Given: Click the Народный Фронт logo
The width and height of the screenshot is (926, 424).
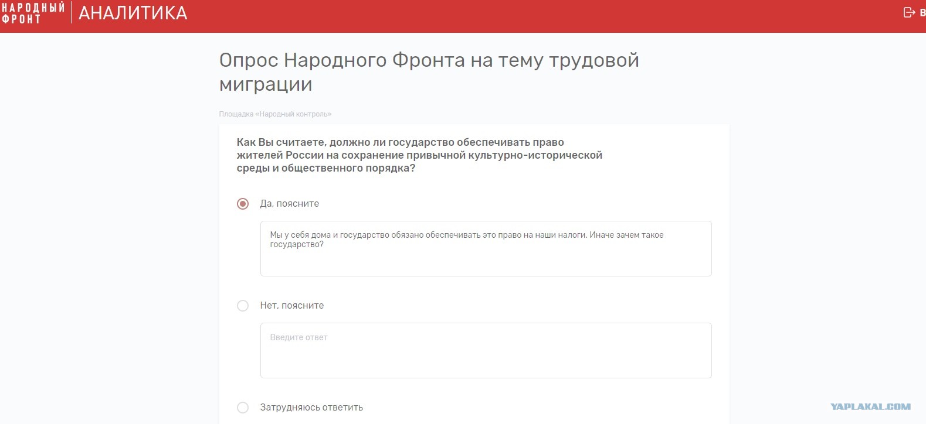Looking at the screenshot, I should [x=33, y=13].
